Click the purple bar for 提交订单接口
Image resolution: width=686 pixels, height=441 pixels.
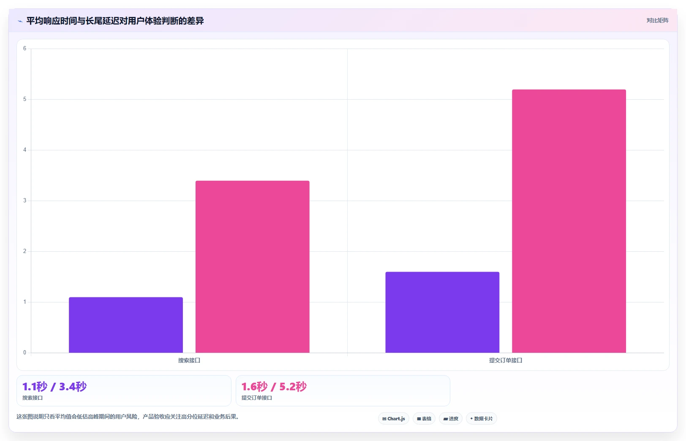442,312
